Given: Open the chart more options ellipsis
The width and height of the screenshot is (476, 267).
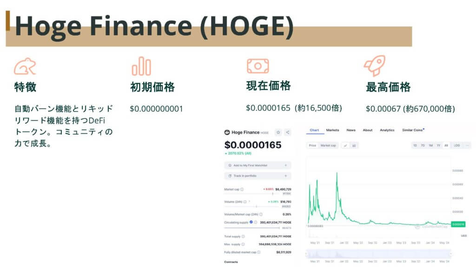Looking at the screenshot, I should pos(468,146).
